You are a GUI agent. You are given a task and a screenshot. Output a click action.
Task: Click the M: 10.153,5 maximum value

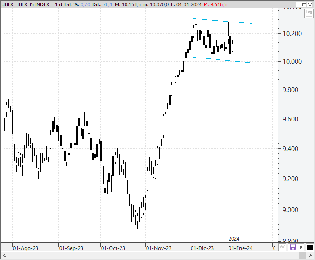click(x=128, y=4)
